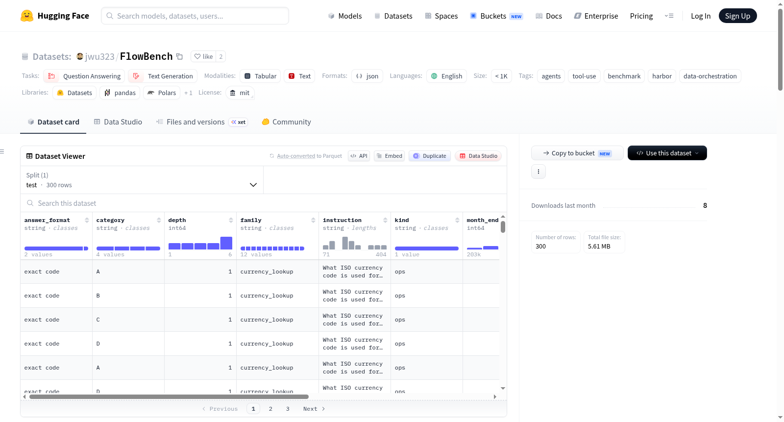Viewport: 784px width, 422px height.
Task: Open the Models nav item
Action: coord(345,16)
